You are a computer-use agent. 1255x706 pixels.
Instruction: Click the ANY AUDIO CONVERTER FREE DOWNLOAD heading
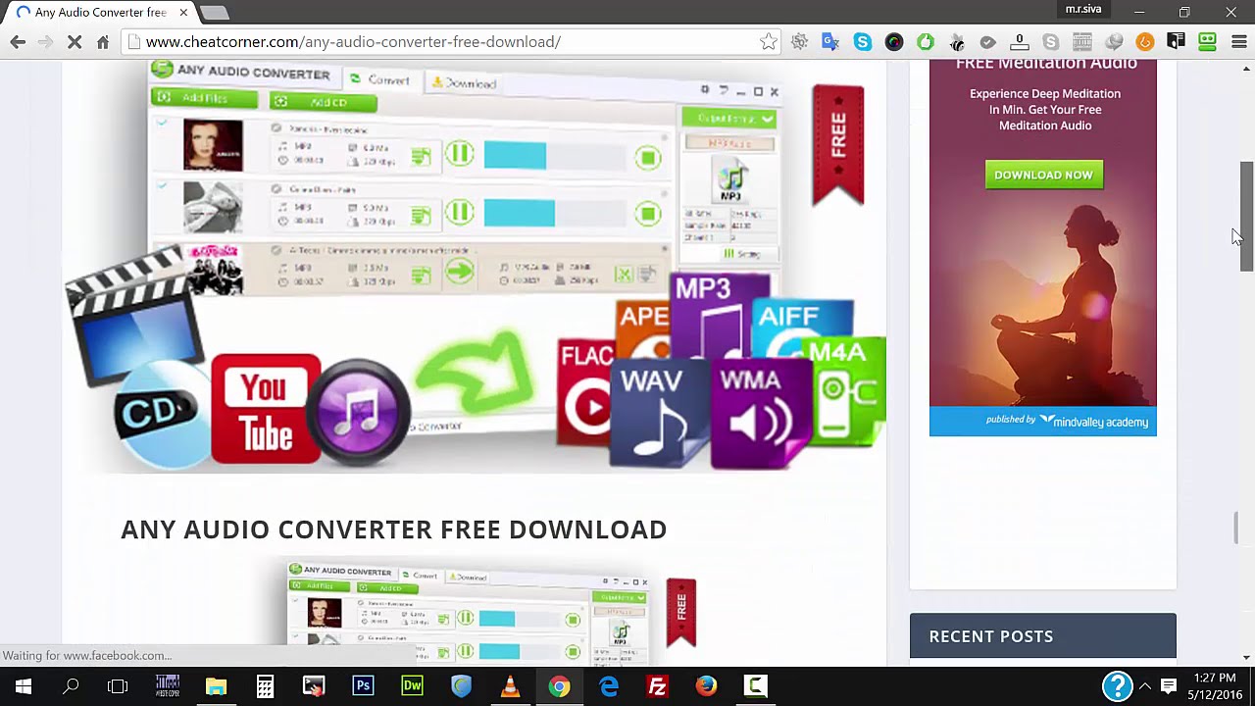pos(394,529)
